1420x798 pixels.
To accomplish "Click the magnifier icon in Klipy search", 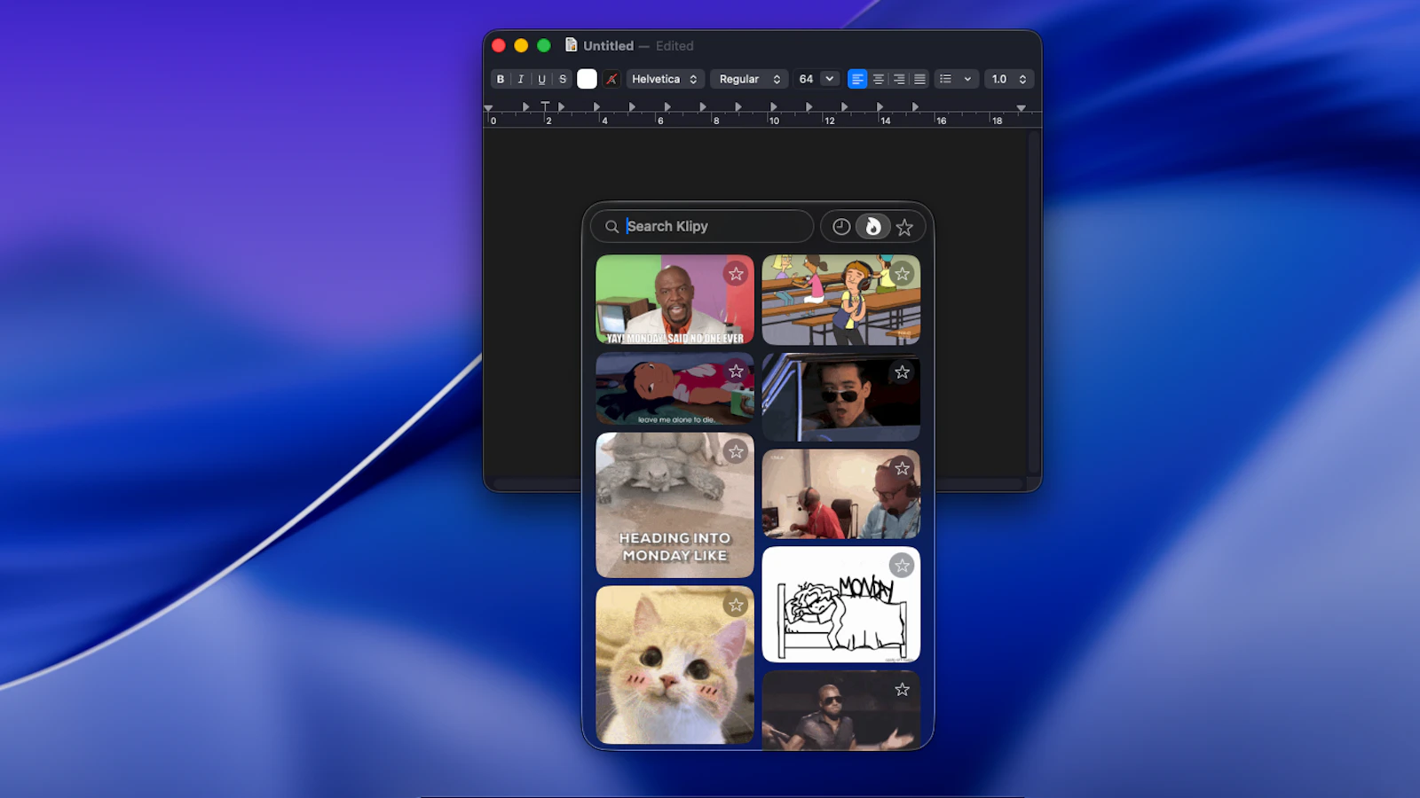I will tap(611, 227).
